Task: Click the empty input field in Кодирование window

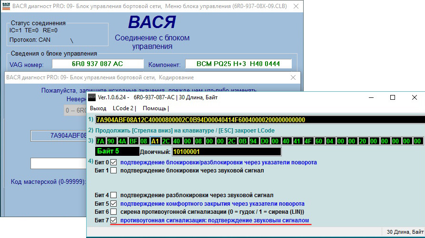Action: coord(59,163)
